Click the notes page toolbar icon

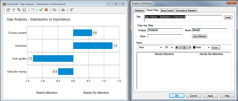(x=24, y=10)
